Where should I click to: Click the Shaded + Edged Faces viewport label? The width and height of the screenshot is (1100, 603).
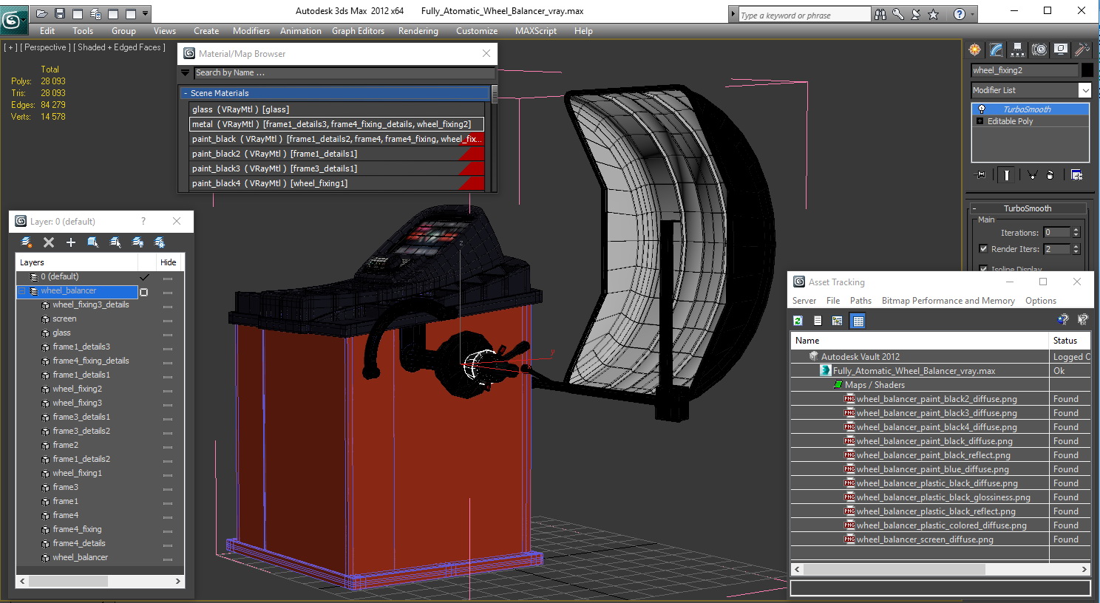pos(120,47)
